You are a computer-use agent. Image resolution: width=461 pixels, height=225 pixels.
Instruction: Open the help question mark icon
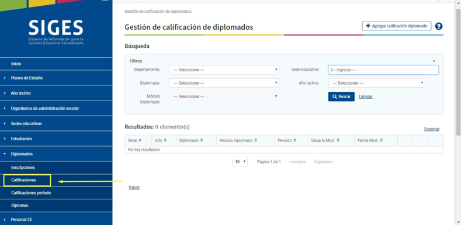tap(439, 26)
